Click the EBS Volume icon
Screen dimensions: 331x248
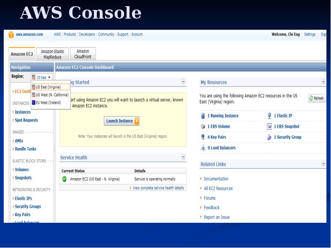pos(203,126)
